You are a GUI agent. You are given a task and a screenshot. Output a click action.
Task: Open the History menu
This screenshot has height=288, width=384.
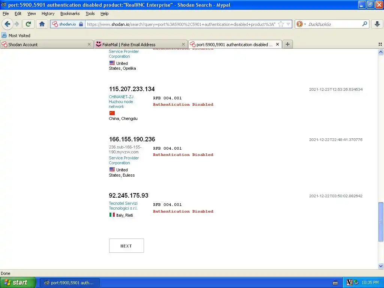click(x=48, y=13)
